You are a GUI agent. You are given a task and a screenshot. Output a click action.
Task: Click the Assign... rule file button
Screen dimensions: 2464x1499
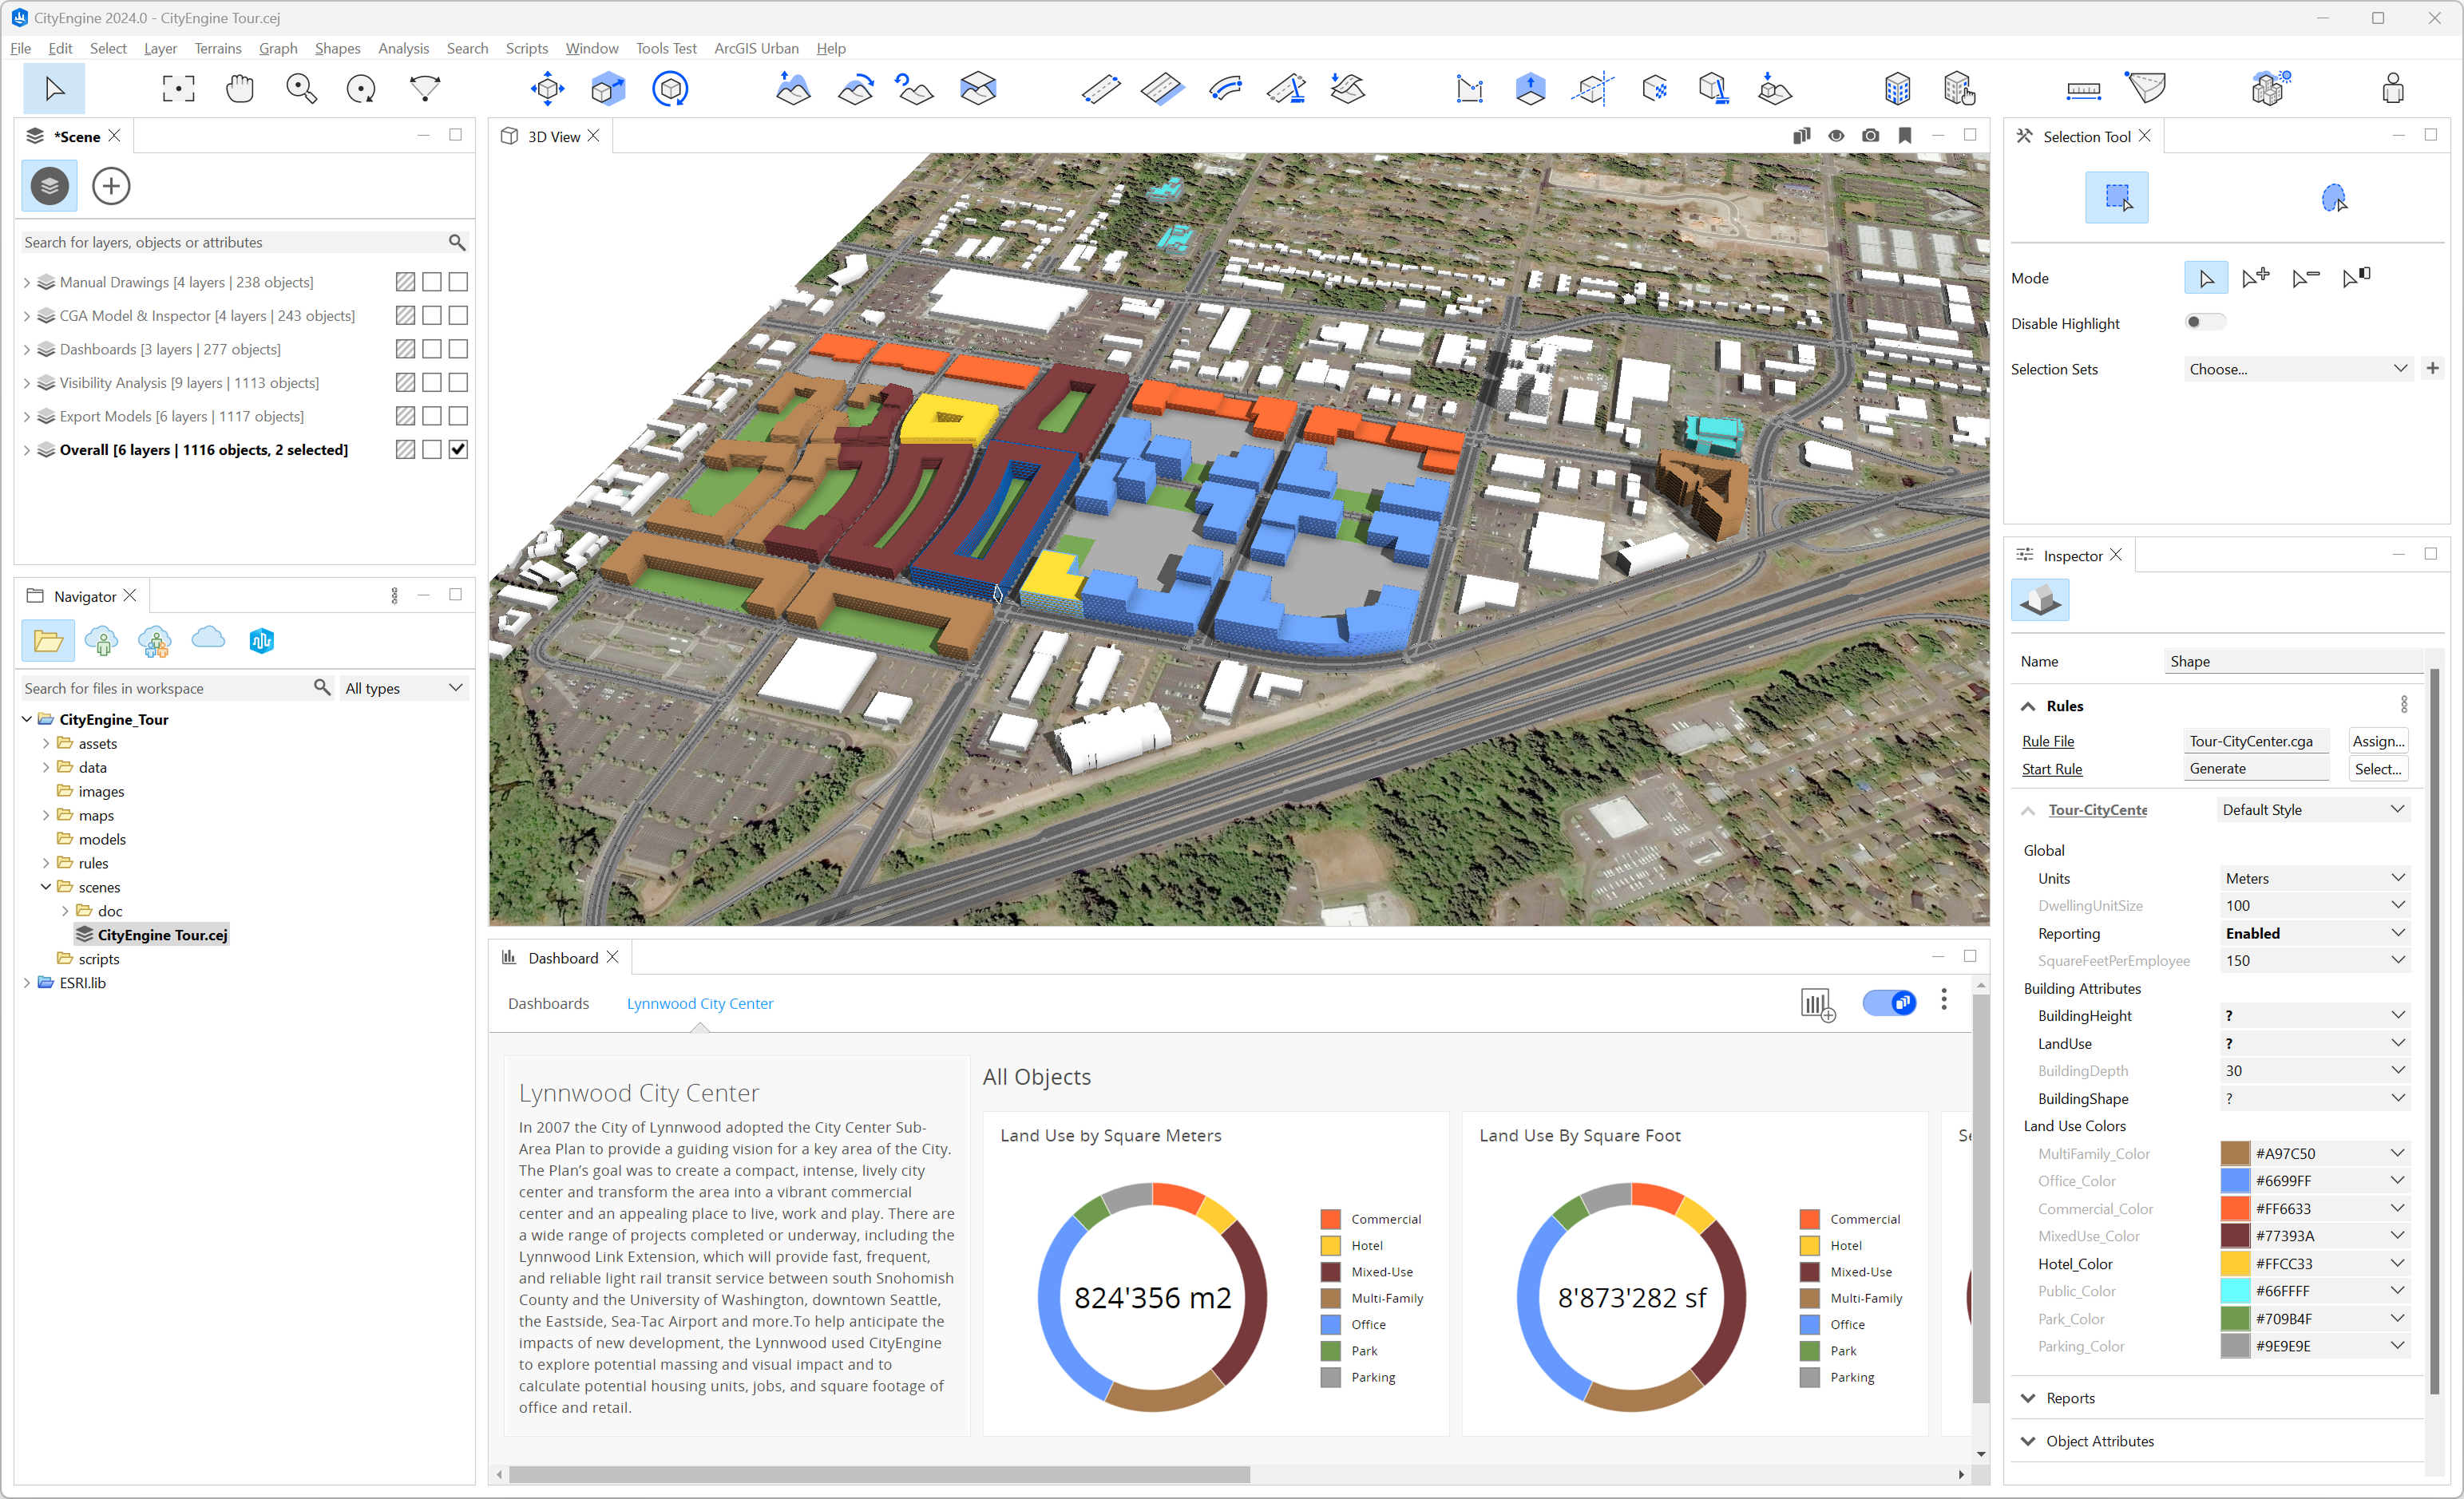[x=2377, y=741]
